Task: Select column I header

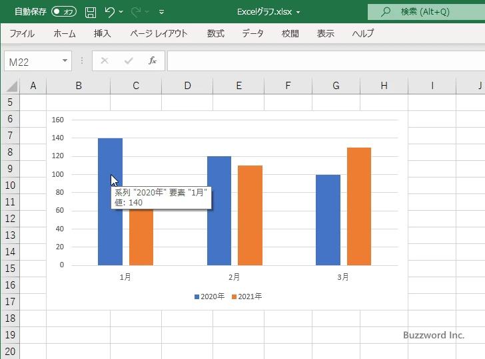Action: point(432,86)
